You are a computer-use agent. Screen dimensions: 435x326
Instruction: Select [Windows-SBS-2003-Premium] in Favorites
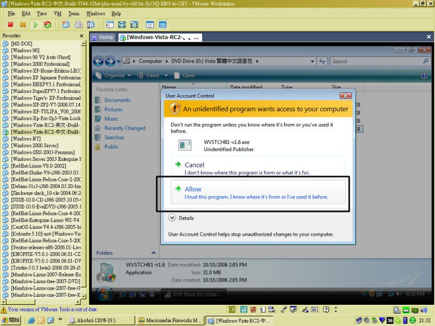tap(43, 152)
